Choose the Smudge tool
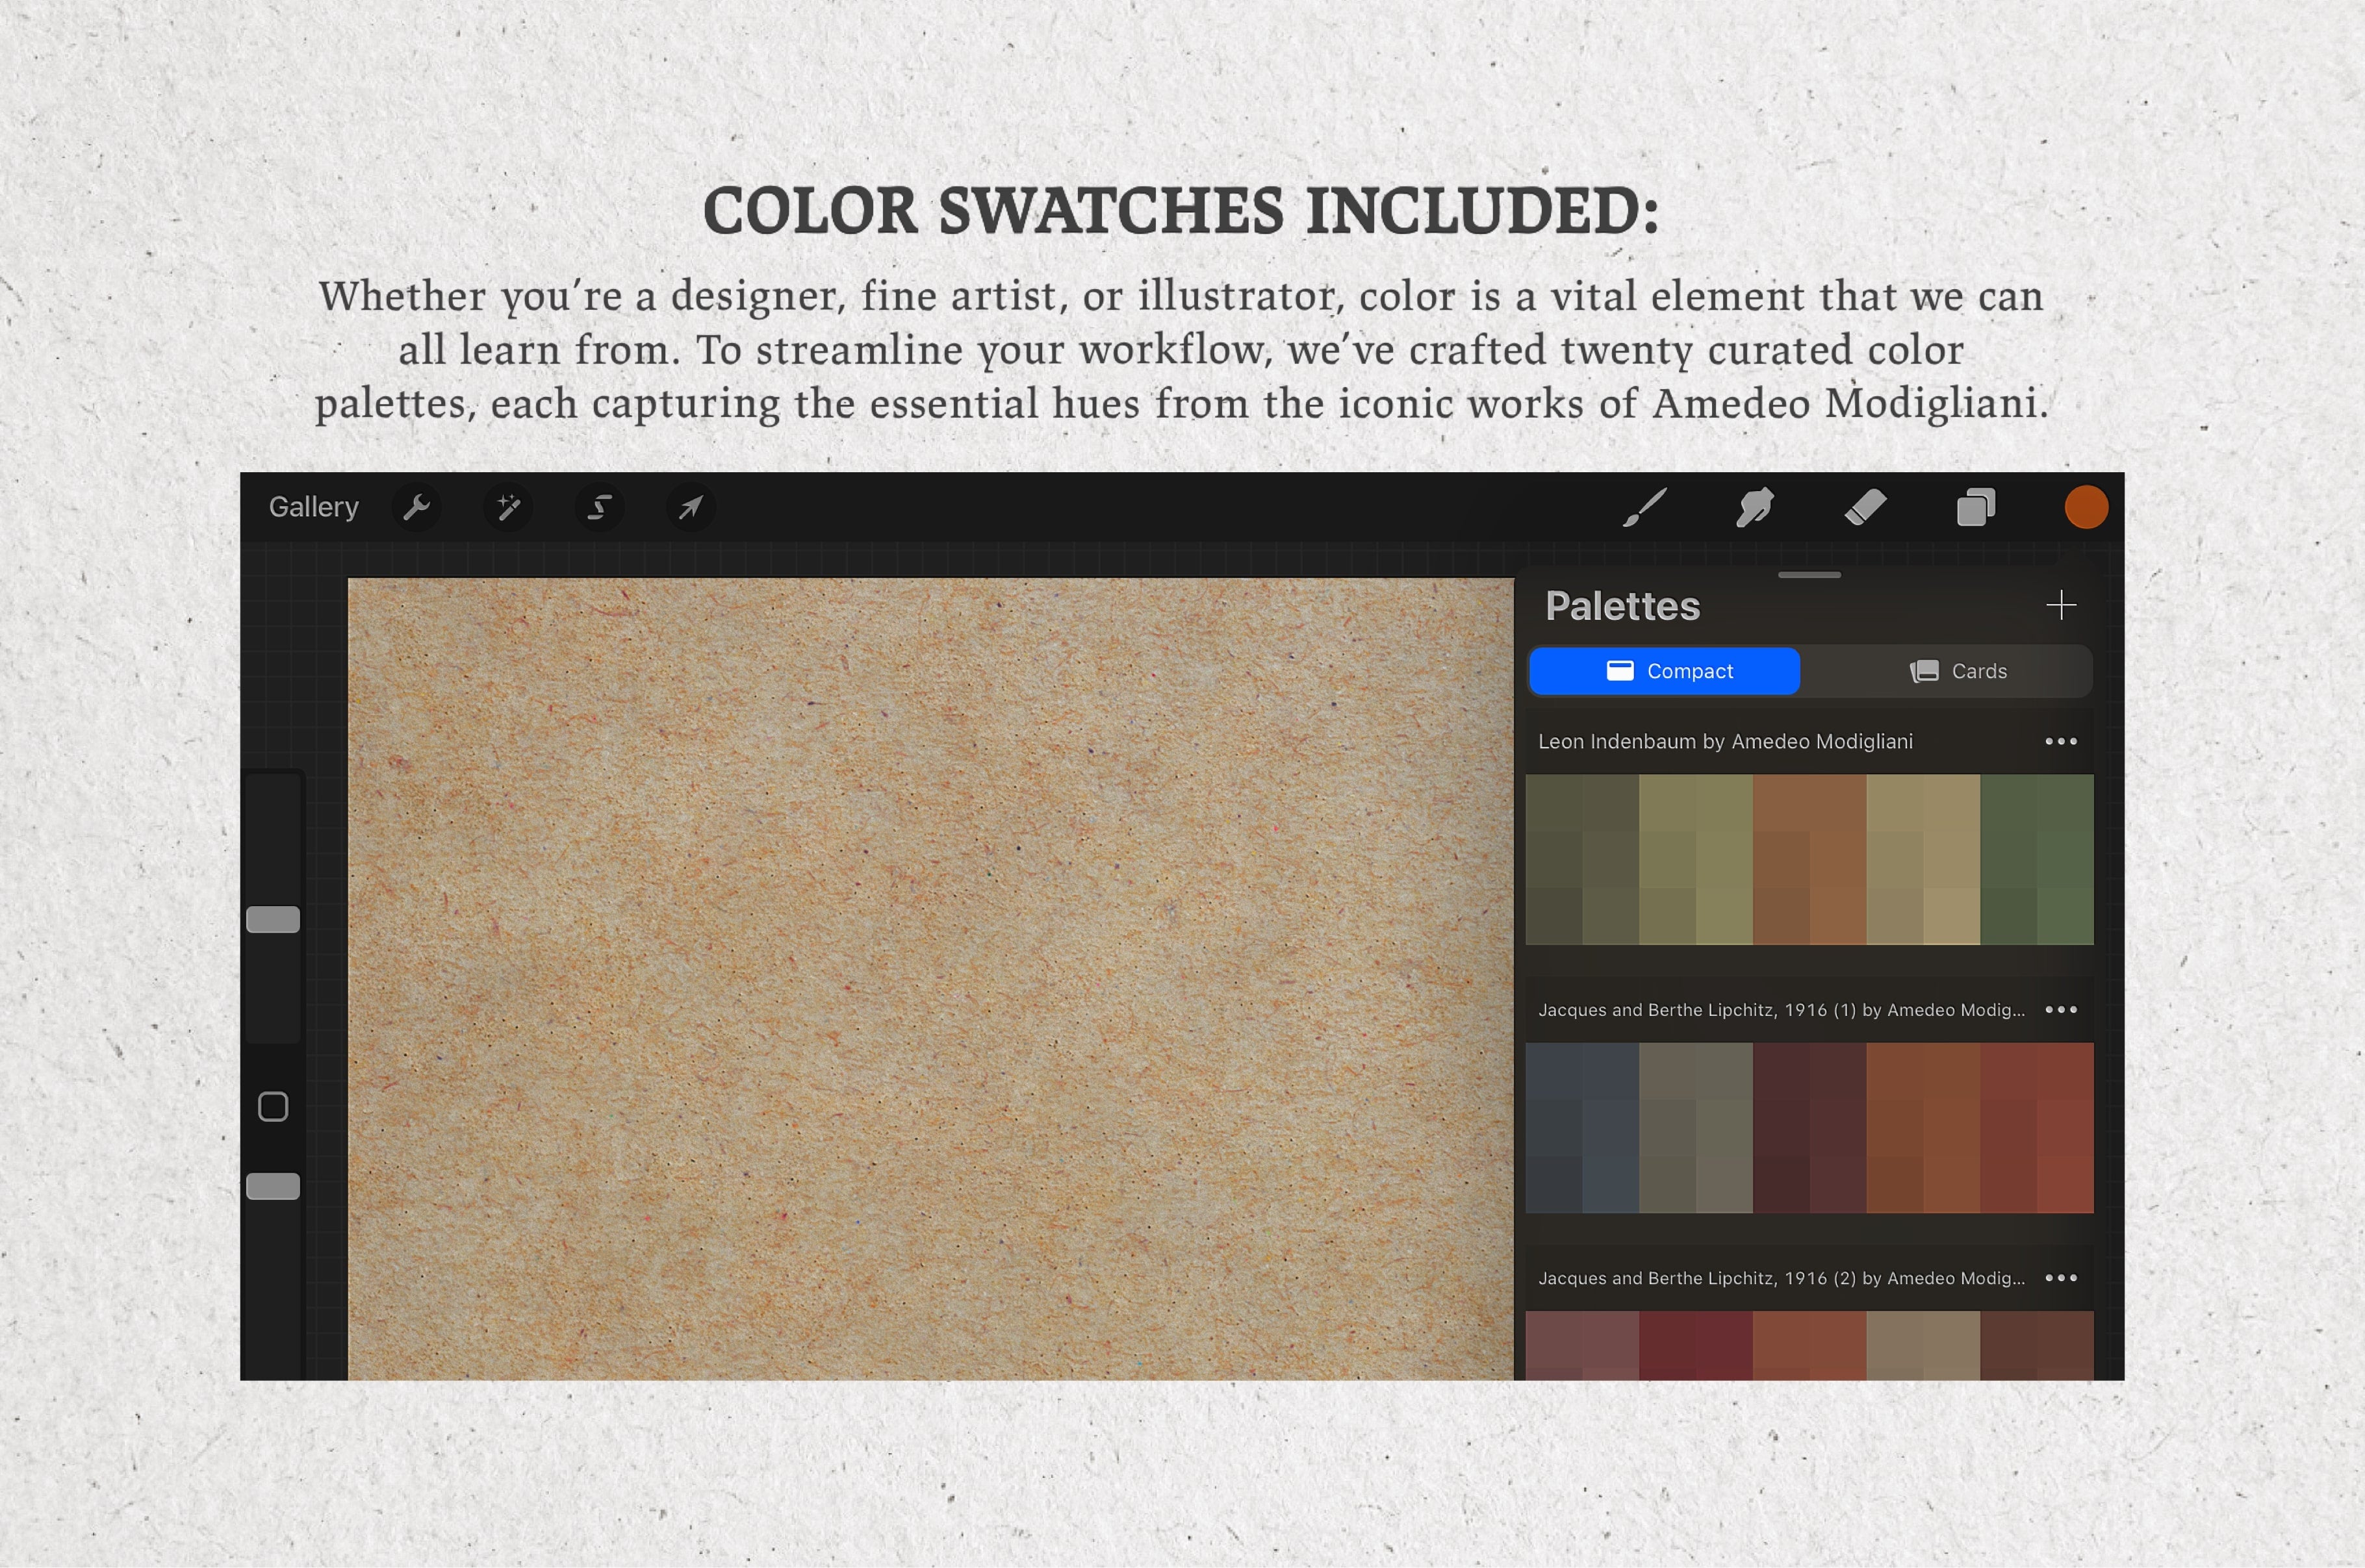 pos(1755,507)
